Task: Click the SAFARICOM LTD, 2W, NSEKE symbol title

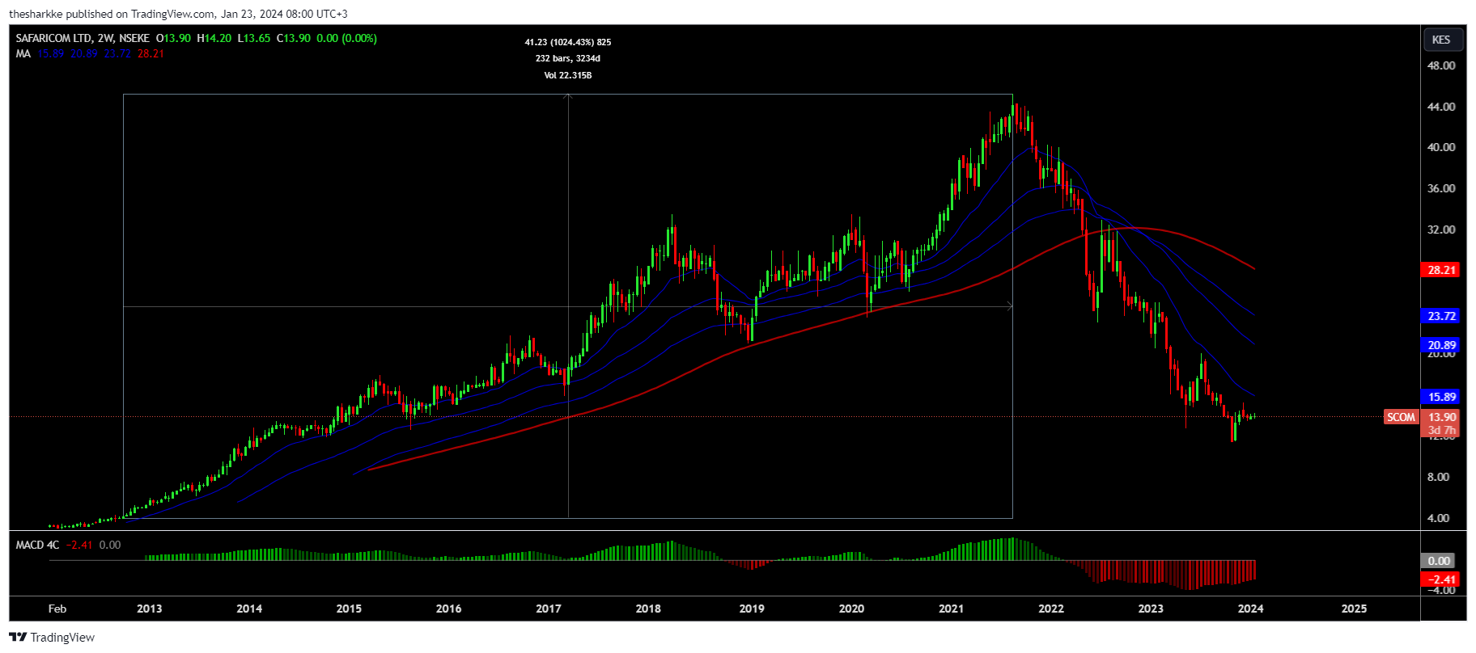Action: click(x=83, y=38)
